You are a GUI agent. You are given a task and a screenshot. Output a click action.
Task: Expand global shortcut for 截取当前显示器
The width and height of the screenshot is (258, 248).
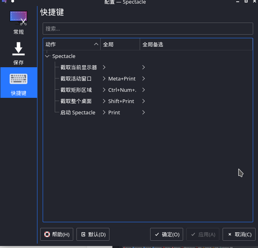tap(104, 67)
